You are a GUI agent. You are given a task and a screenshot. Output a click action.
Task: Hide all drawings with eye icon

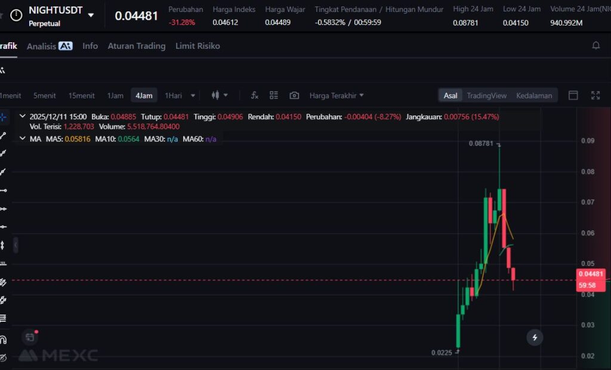coord(3,358)
